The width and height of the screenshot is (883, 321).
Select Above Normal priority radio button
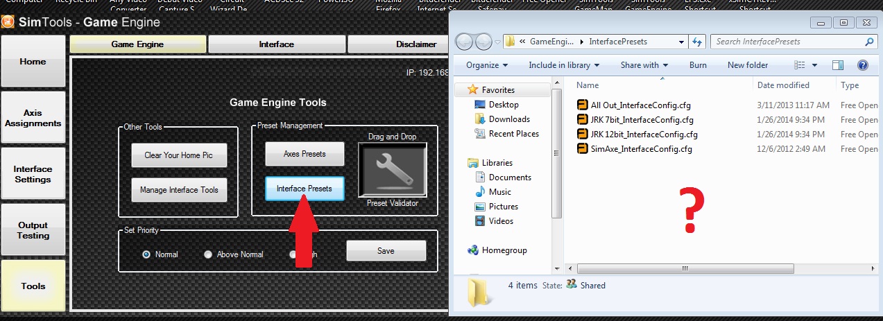[x=208, y=254]
